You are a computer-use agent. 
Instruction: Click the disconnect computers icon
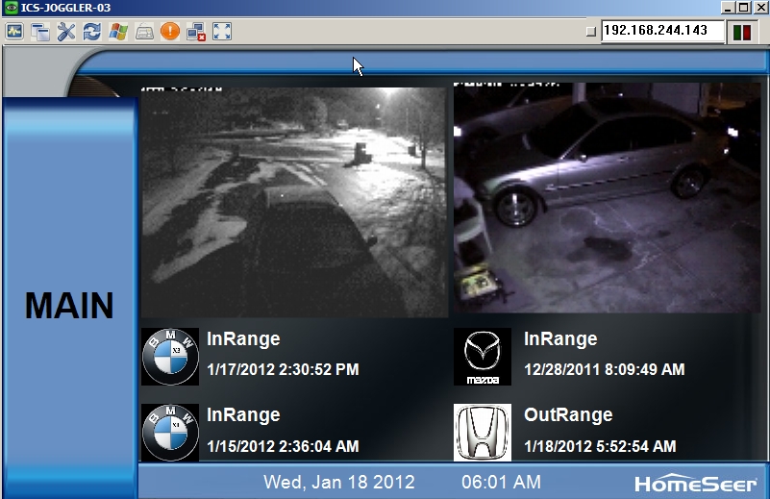click(196, 32)
